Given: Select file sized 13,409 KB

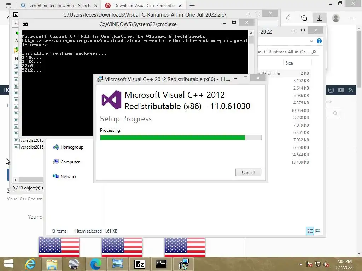Looking at the screenshot, I should [300, 162].
